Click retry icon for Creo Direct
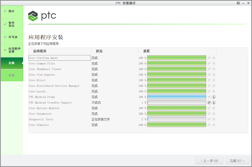 (x=209, y=80)
